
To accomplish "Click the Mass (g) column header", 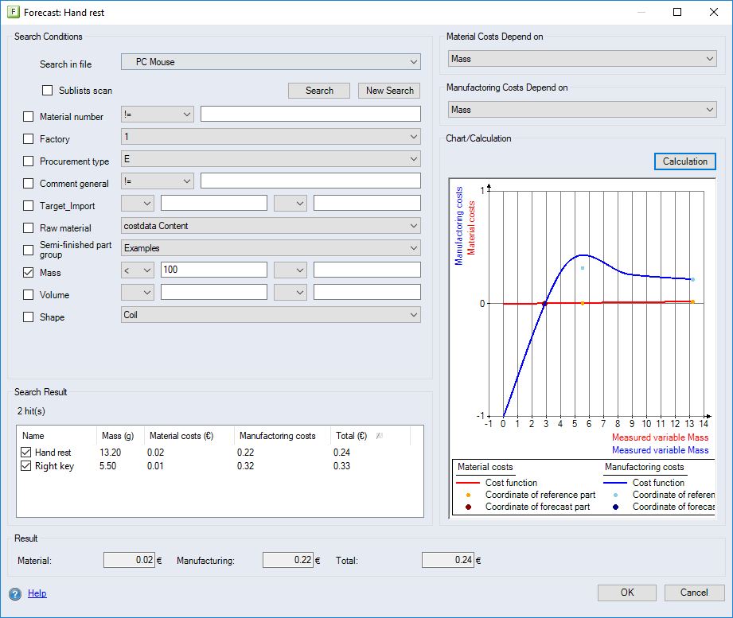I will click(x=118, y=436).
